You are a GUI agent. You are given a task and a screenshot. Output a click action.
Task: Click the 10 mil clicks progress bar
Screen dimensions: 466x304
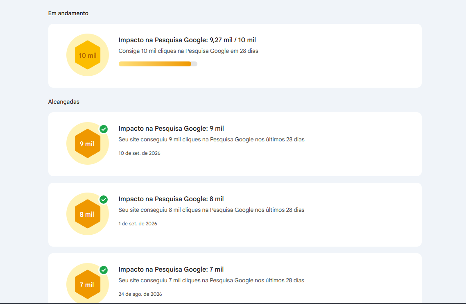(158, 64)
